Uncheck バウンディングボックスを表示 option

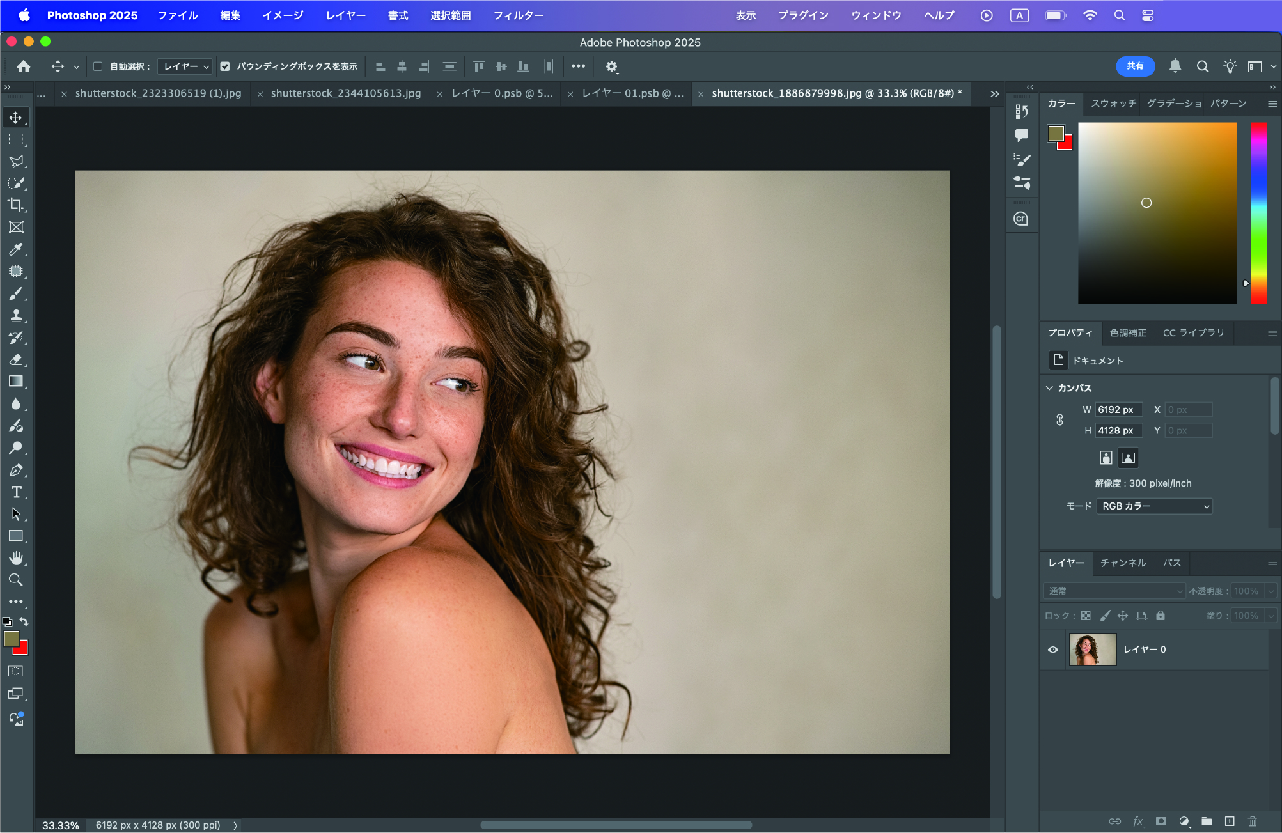pyautogui.click(x=225, y=66)
